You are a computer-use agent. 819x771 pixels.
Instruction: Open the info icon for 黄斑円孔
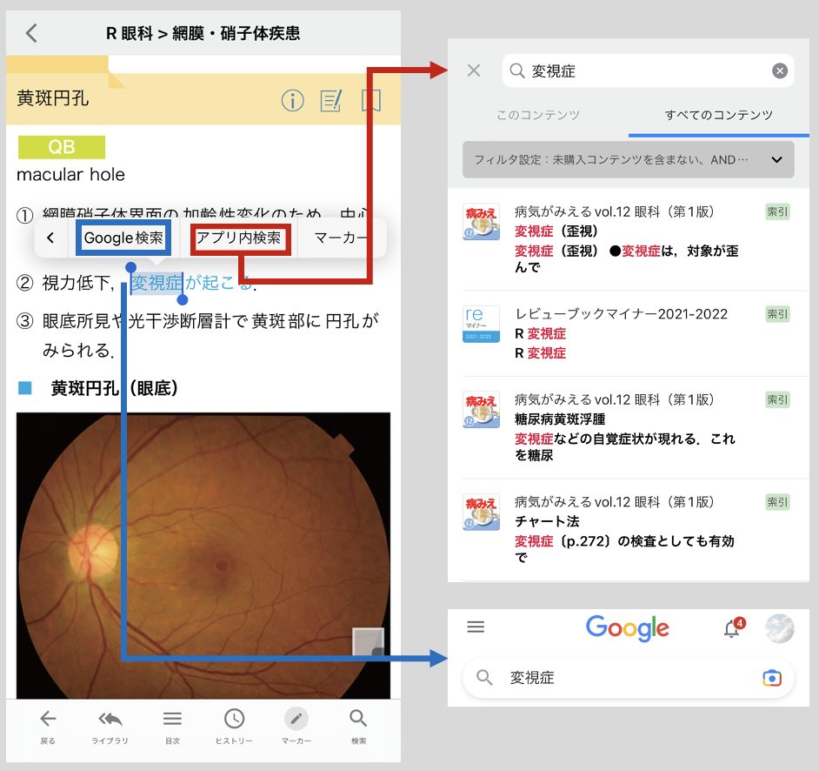tap(293, 101)
